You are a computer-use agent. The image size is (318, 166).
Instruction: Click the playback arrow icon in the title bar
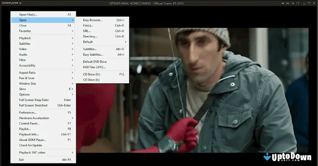(293, 3)
